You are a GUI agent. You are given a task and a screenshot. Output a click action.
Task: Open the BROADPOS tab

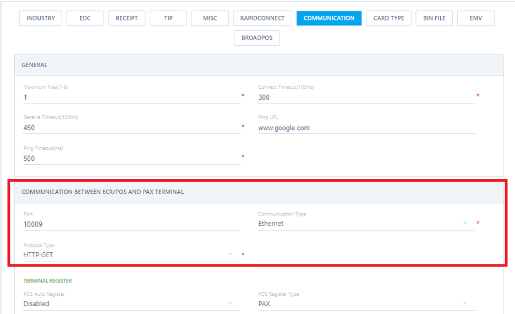[257, 38]
